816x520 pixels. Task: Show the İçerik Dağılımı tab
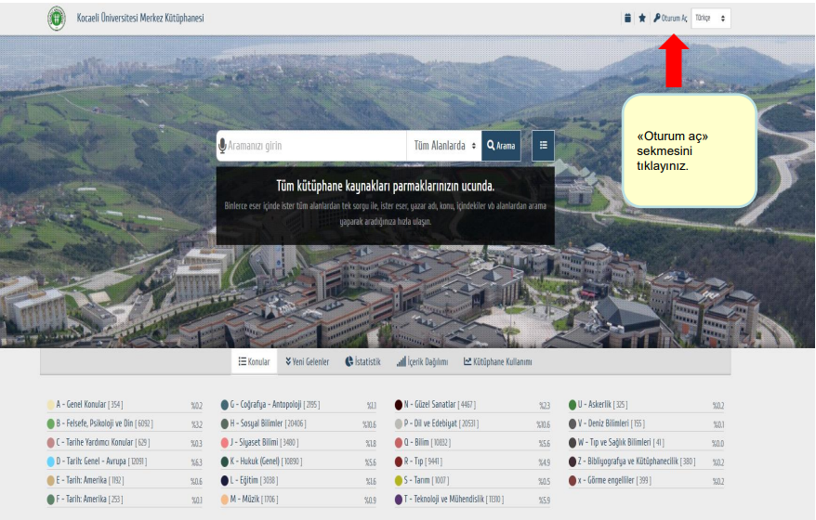pos(422,361)
